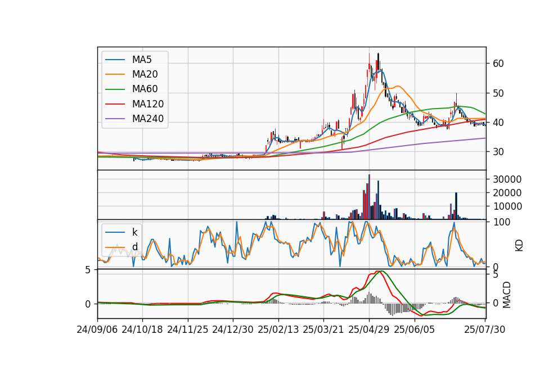Click the 24/11/25 date tick label

[188, 330]
